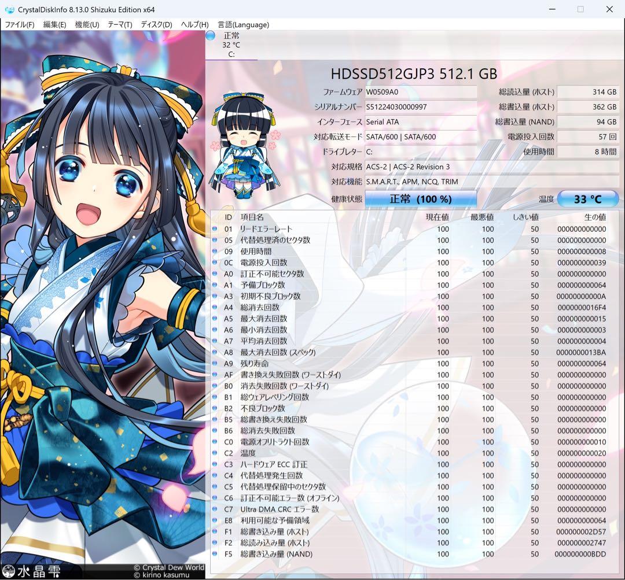The width and height of the screenshot is (625, 580).
Task: Click the 33 ℃ temperature button
Action: pyautogui.click(x=589, y=198)
